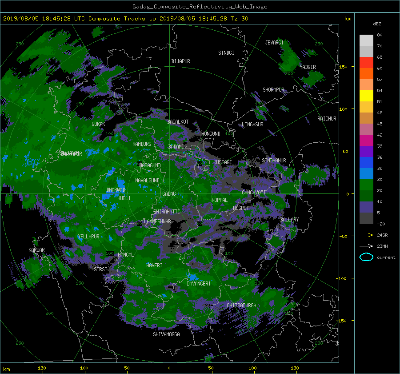Click the SHORAPUR city label
This screenshot has width=400, height=374.
click(x=273, y=90)
